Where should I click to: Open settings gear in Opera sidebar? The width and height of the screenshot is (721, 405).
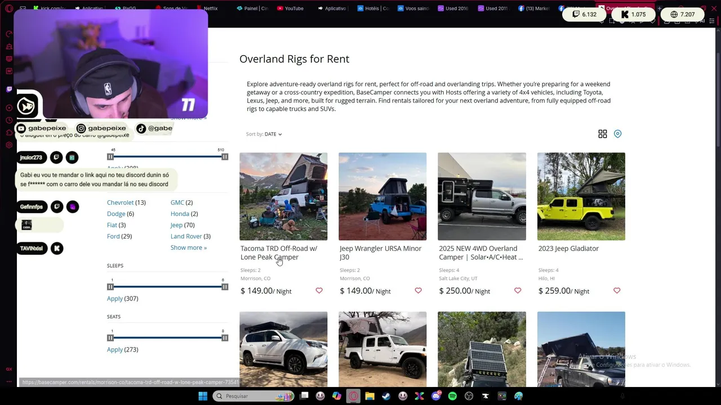[9, 145]
